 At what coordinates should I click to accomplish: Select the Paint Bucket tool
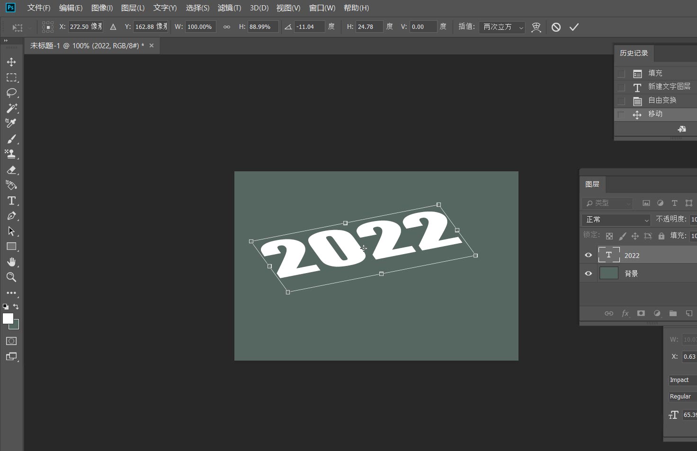click(x=11, y=185)
